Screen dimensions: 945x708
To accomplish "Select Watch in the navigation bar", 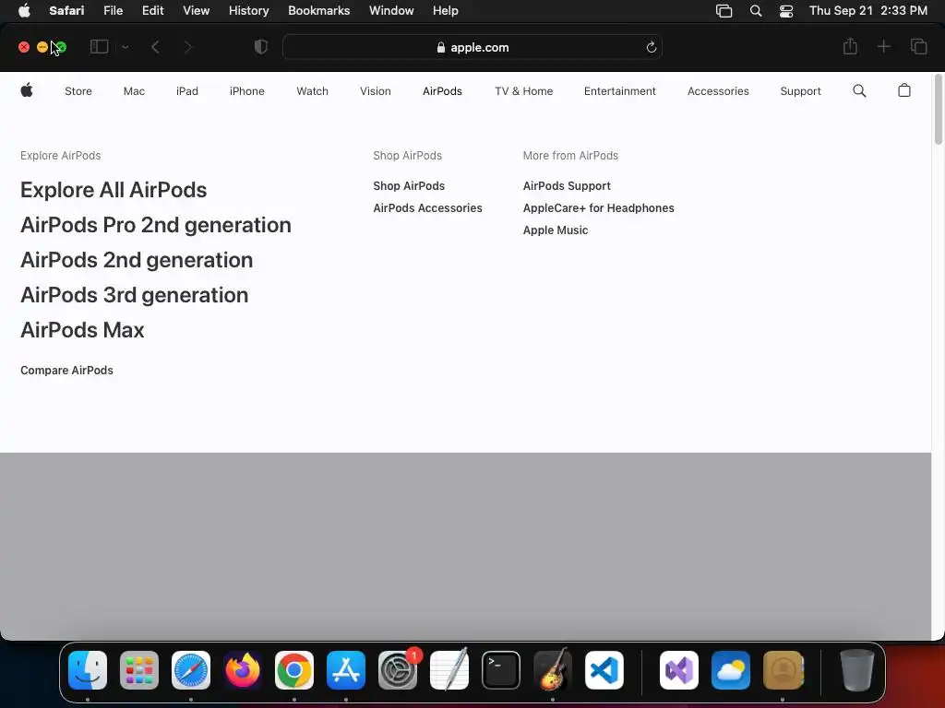I will (x=312, y=91).
